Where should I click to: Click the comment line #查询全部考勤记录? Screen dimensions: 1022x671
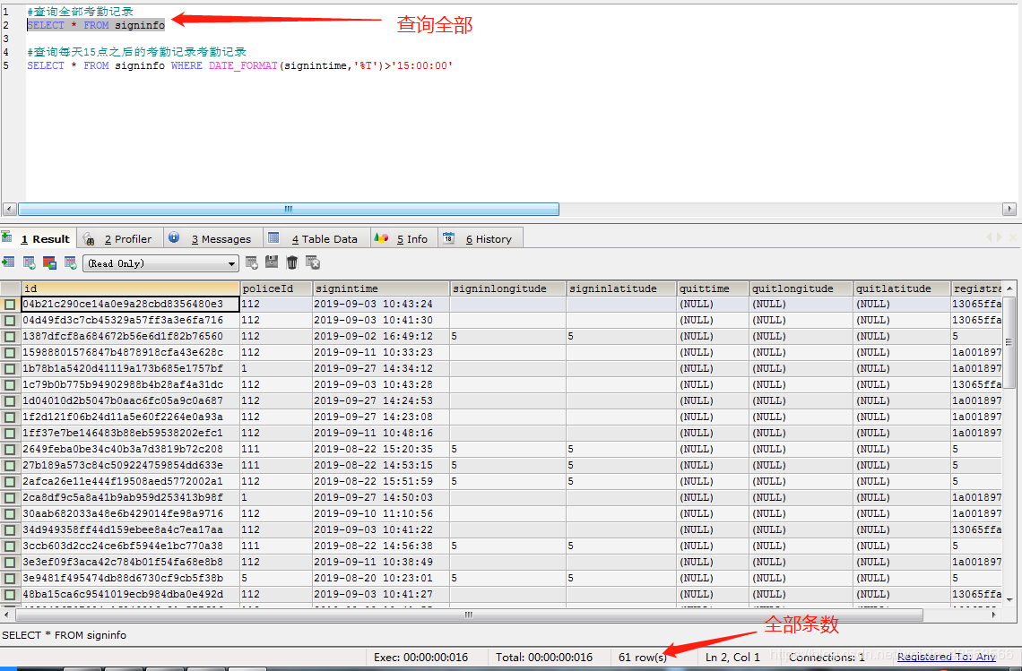click(x=80, y=12)
